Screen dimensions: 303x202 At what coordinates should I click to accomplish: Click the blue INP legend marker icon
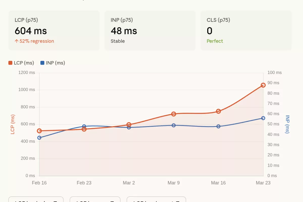coord(43,63)
